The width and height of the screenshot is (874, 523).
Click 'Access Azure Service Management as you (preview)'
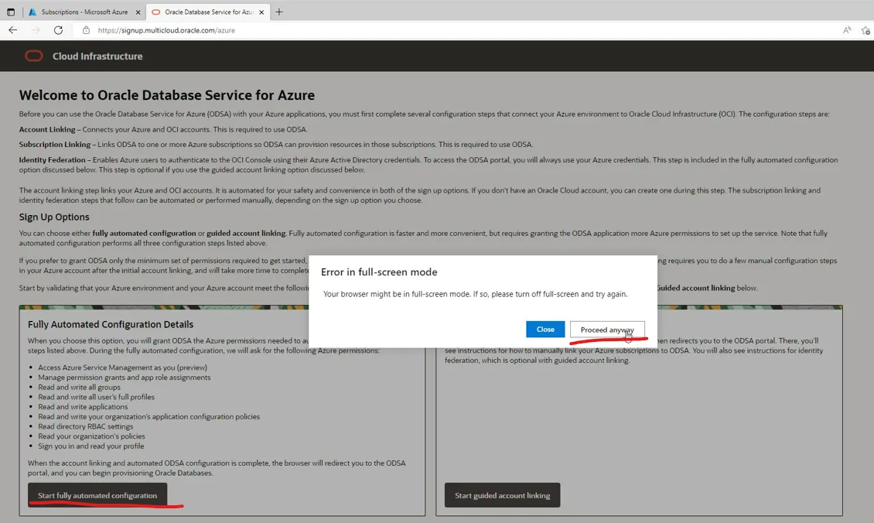coord(123,367)
